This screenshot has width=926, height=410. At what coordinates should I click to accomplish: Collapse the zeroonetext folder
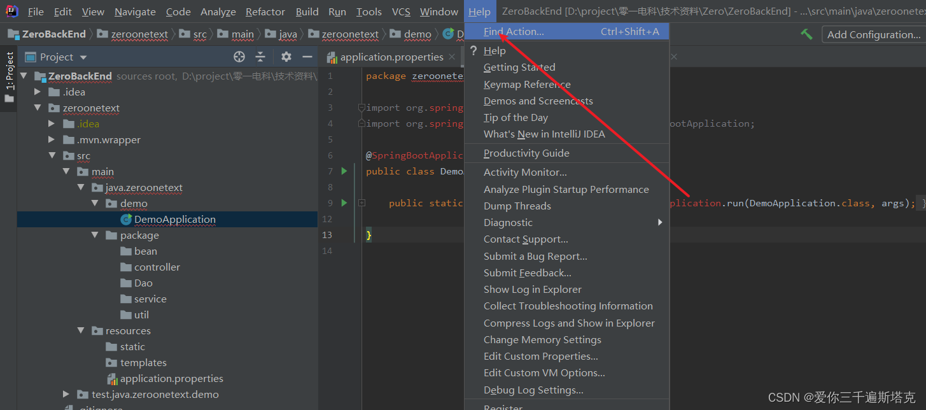click(38, 108)
